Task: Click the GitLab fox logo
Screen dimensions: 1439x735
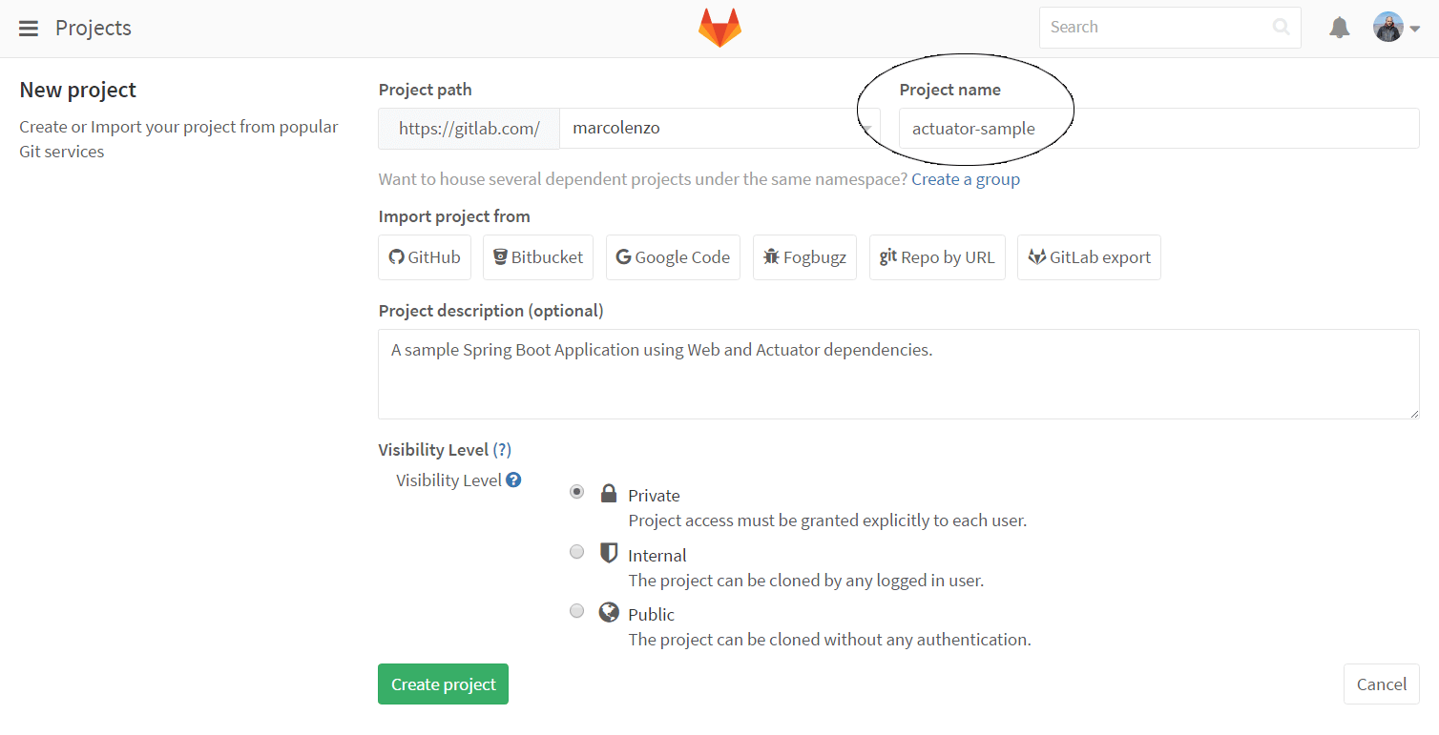Action: [x=719, y=28]
